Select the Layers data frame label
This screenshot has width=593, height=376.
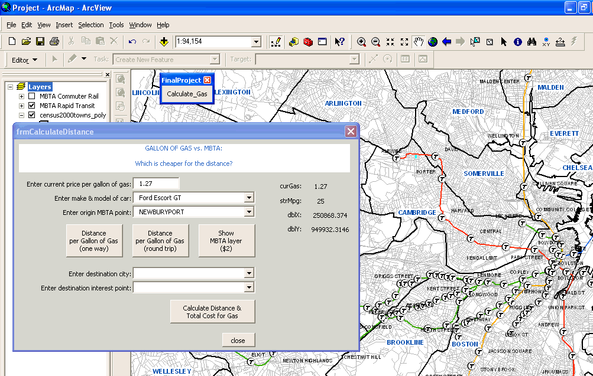coord(40,87)
